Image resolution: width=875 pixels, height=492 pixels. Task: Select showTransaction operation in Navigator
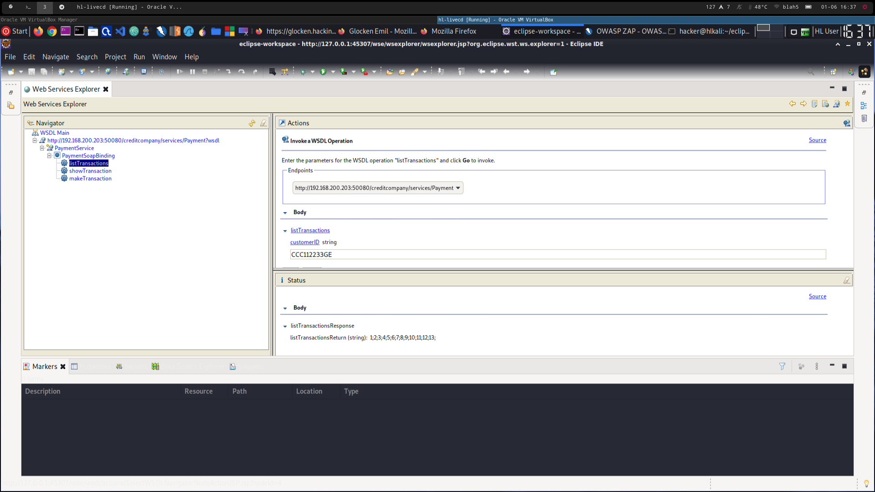90,171
